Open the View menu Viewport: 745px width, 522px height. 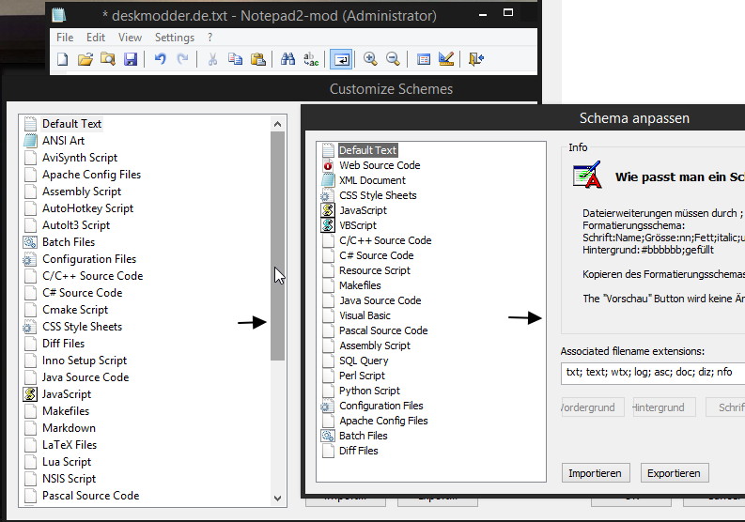(x=130, y=38)
